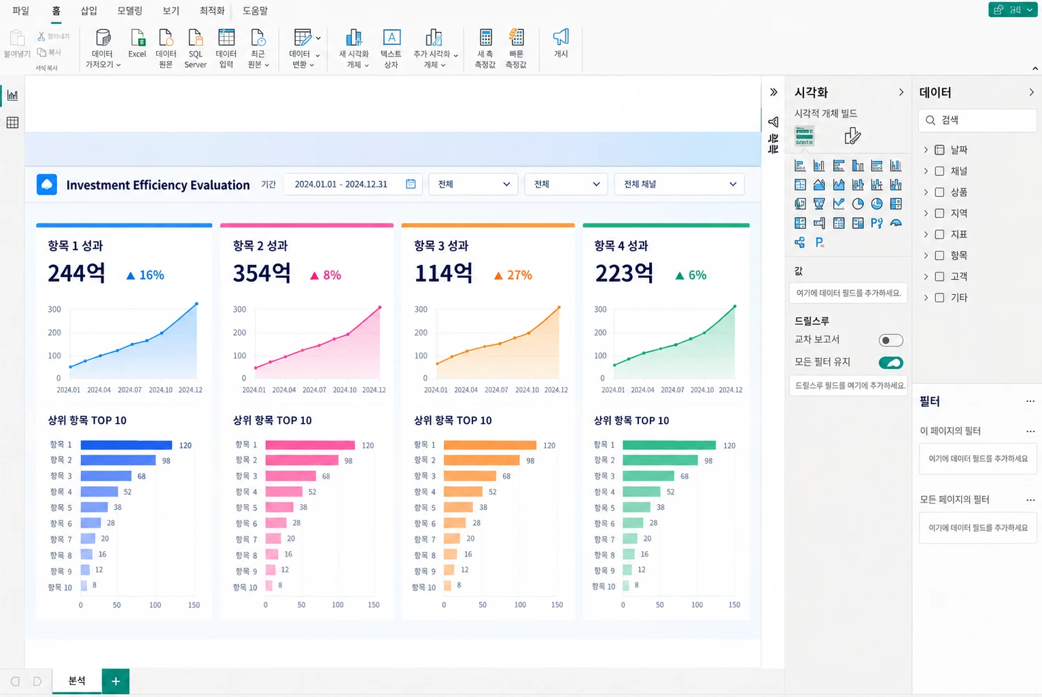
Task: Open the 전체 채널 dropdown
Action: pyautogui.click(x=679, y=184)
